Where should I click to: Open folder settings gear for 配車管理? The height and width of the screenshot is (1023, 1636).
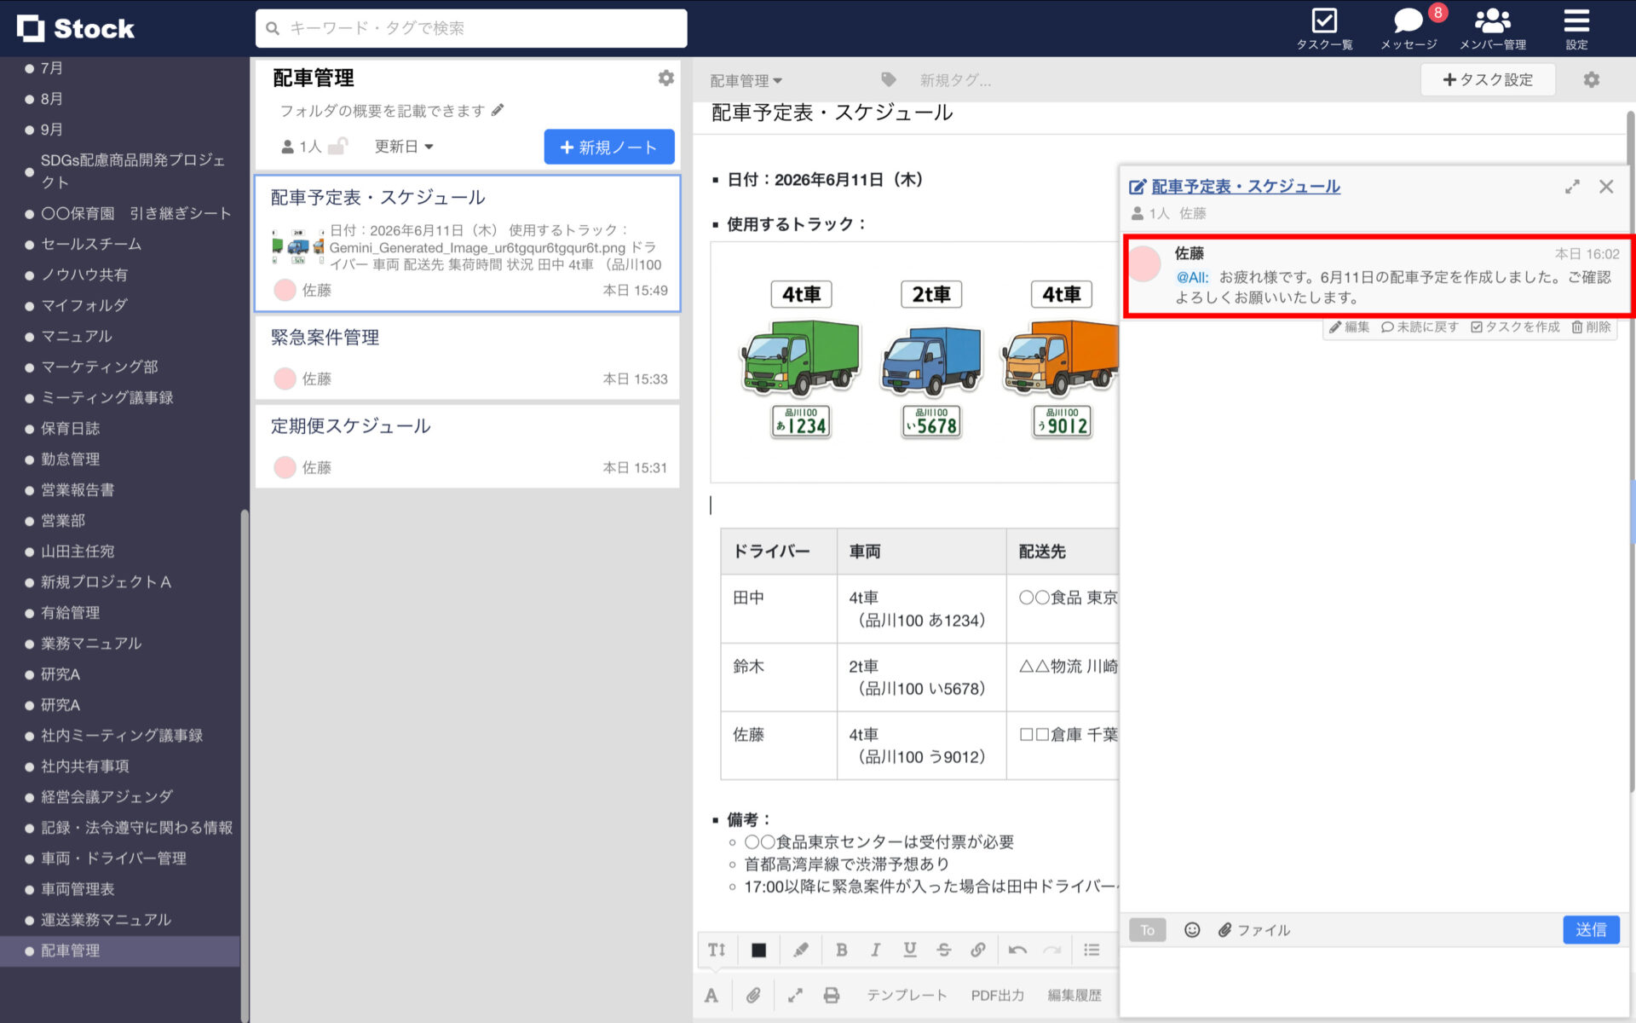666,78
